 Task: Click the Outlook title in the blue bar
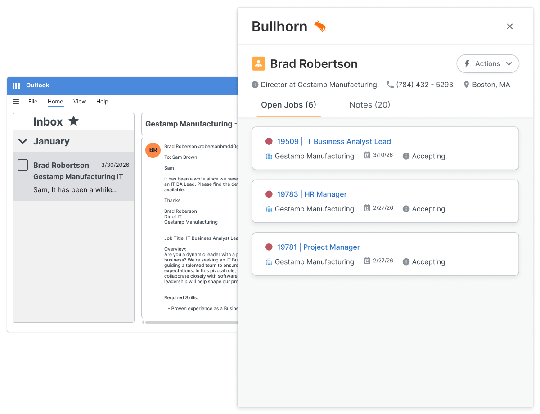click(38, 85)
